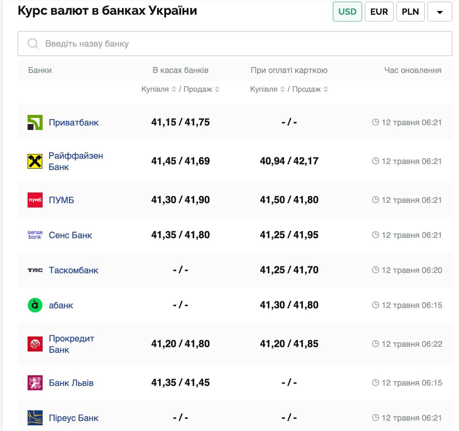The width and height of the screenshot is (459, 431).
Task: Click the bank name search field
Action: (x=235, y=44)
